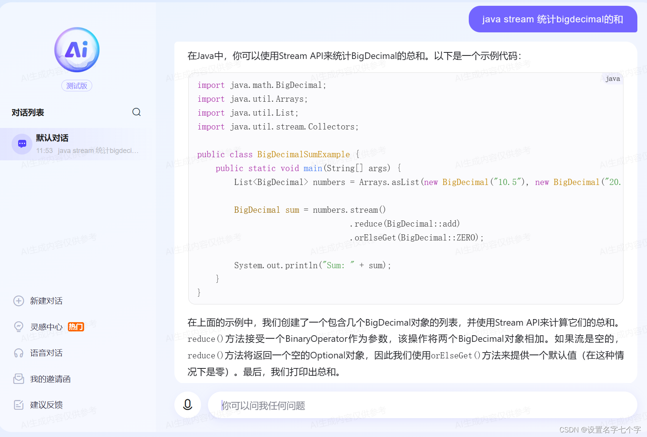Viewport: 647px width, 437px height.
Task: Click 'BigDecimal sum = numbers.stream()' line
Action: click(x=310, y=210)
